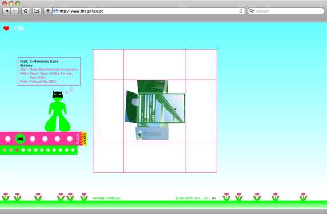Select the second light pink dot on green bar
This screenshot has width=327, height=214.
pyautogui.click(x=11, y=150)
